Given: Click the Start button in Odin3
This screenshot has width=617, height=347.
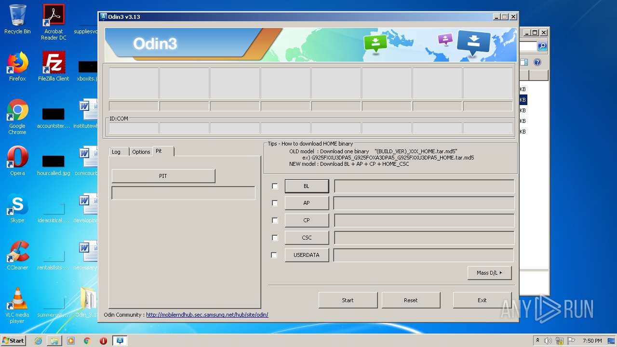Looking at the screenshot, I should [x=348, y=300].
